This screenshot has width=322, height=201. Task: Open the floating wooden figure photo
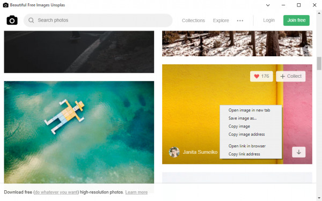79,132
